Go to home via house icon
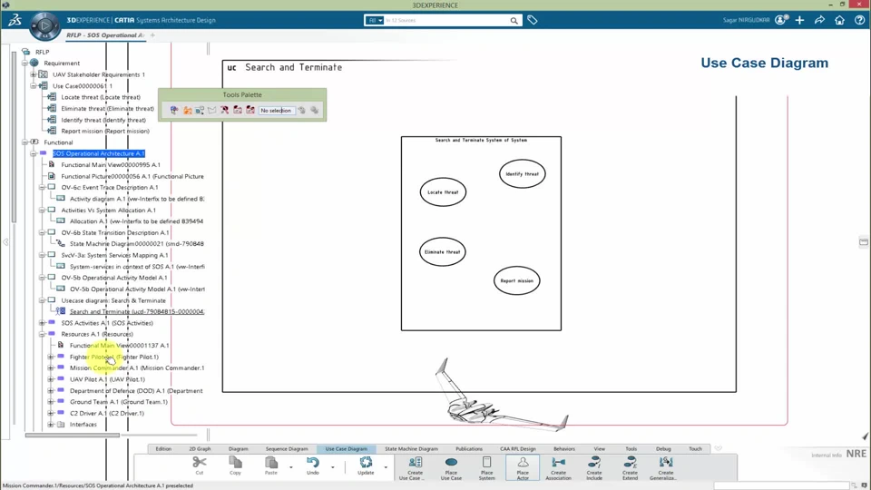 pyautogui.click(x=839, y=20)
